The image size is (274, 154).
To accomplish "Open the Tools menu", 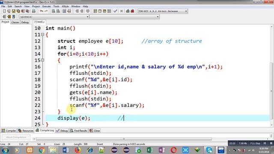I will click(x=56, y=6).
